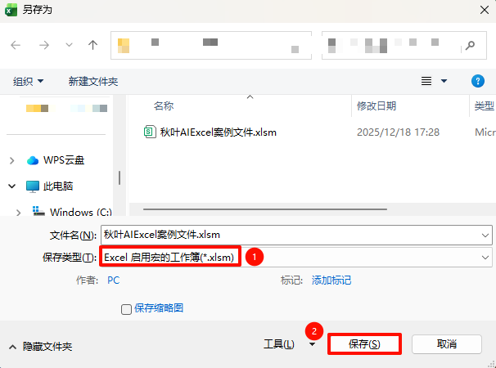Open the view options dropdown arrow

pos(444,81)
